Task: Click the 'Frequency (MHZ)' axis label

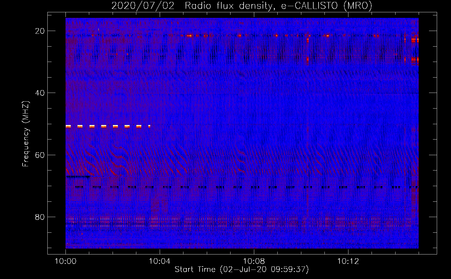Action: point(26,134)
